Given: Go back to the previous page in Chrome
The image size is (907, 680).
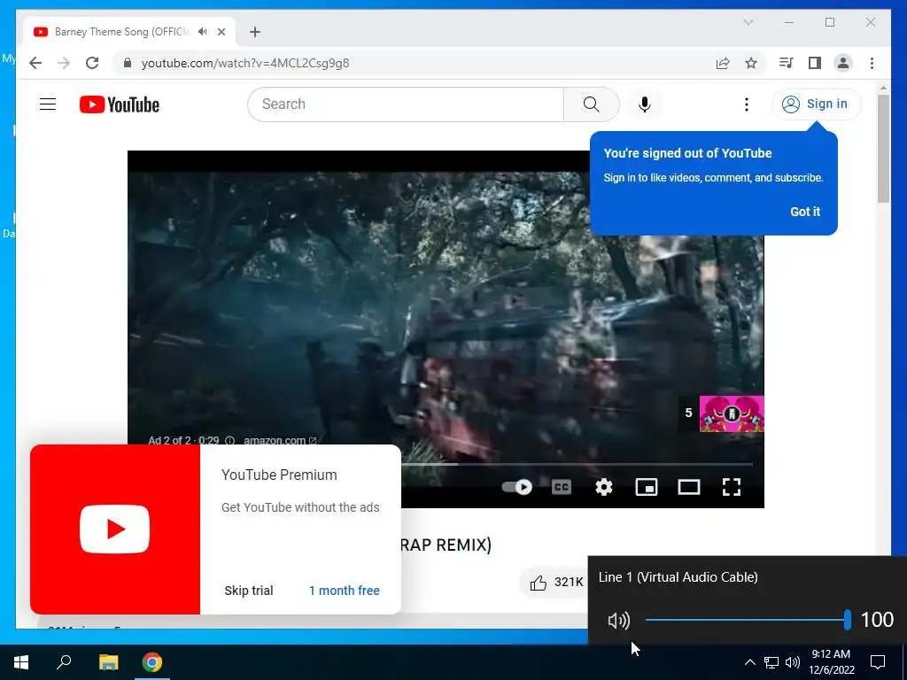Looking at the screenshot, I should (x=35, y=63).
